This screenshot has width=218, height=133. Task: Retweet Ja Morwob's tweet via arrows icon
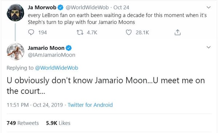[80, 33]
